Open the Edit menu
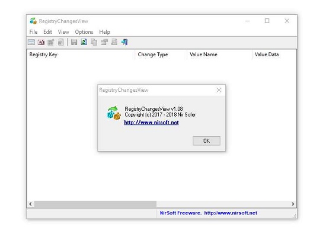 pos(47,32)
